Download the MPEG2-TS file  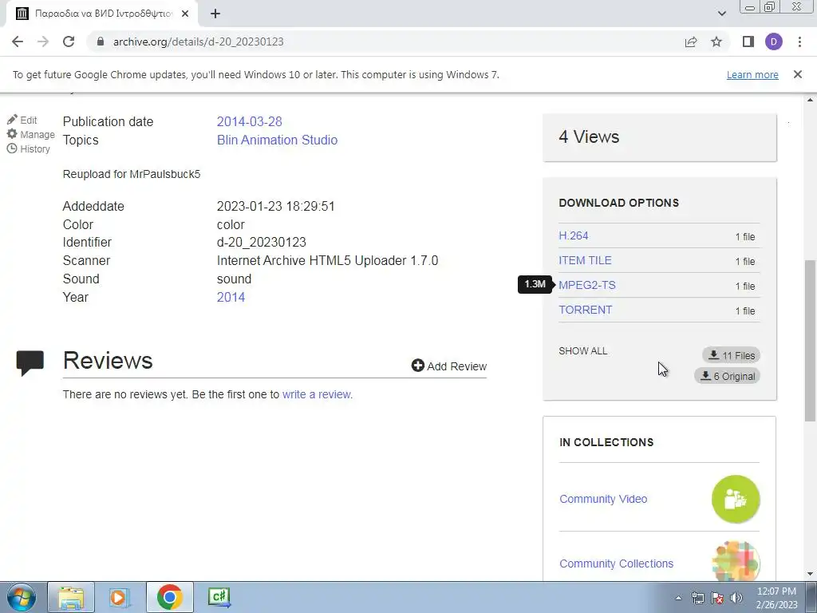click(586, 285)
